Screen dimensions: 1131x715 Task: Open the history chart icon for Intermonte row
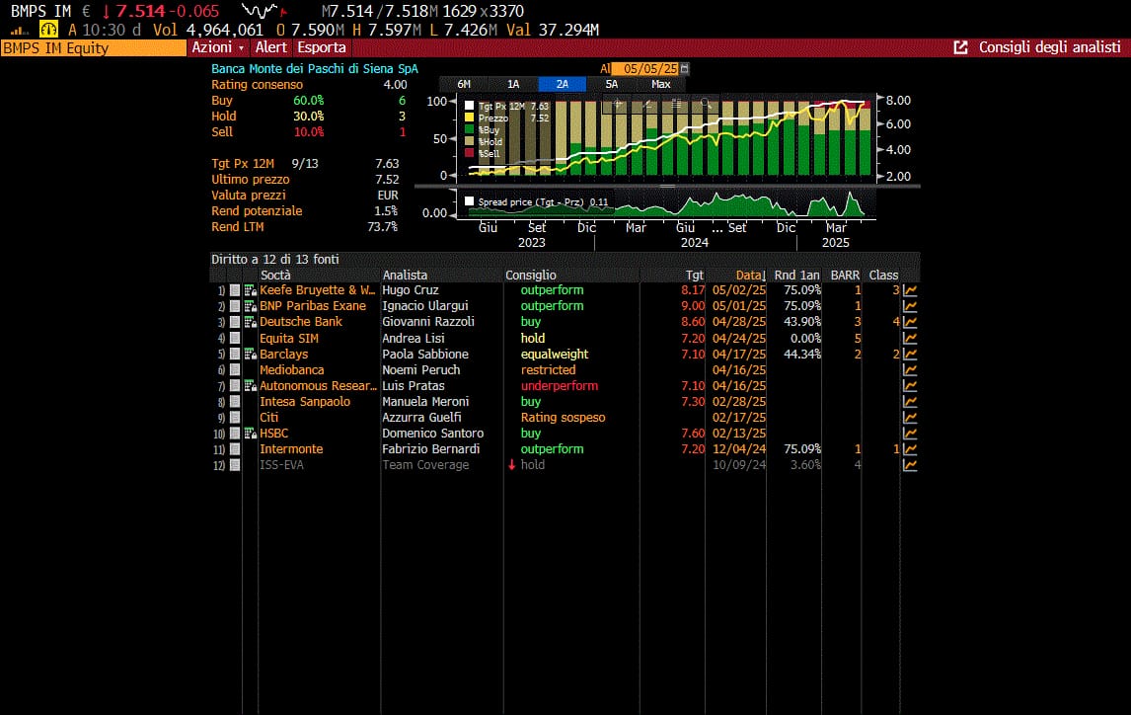click(910, 448)
